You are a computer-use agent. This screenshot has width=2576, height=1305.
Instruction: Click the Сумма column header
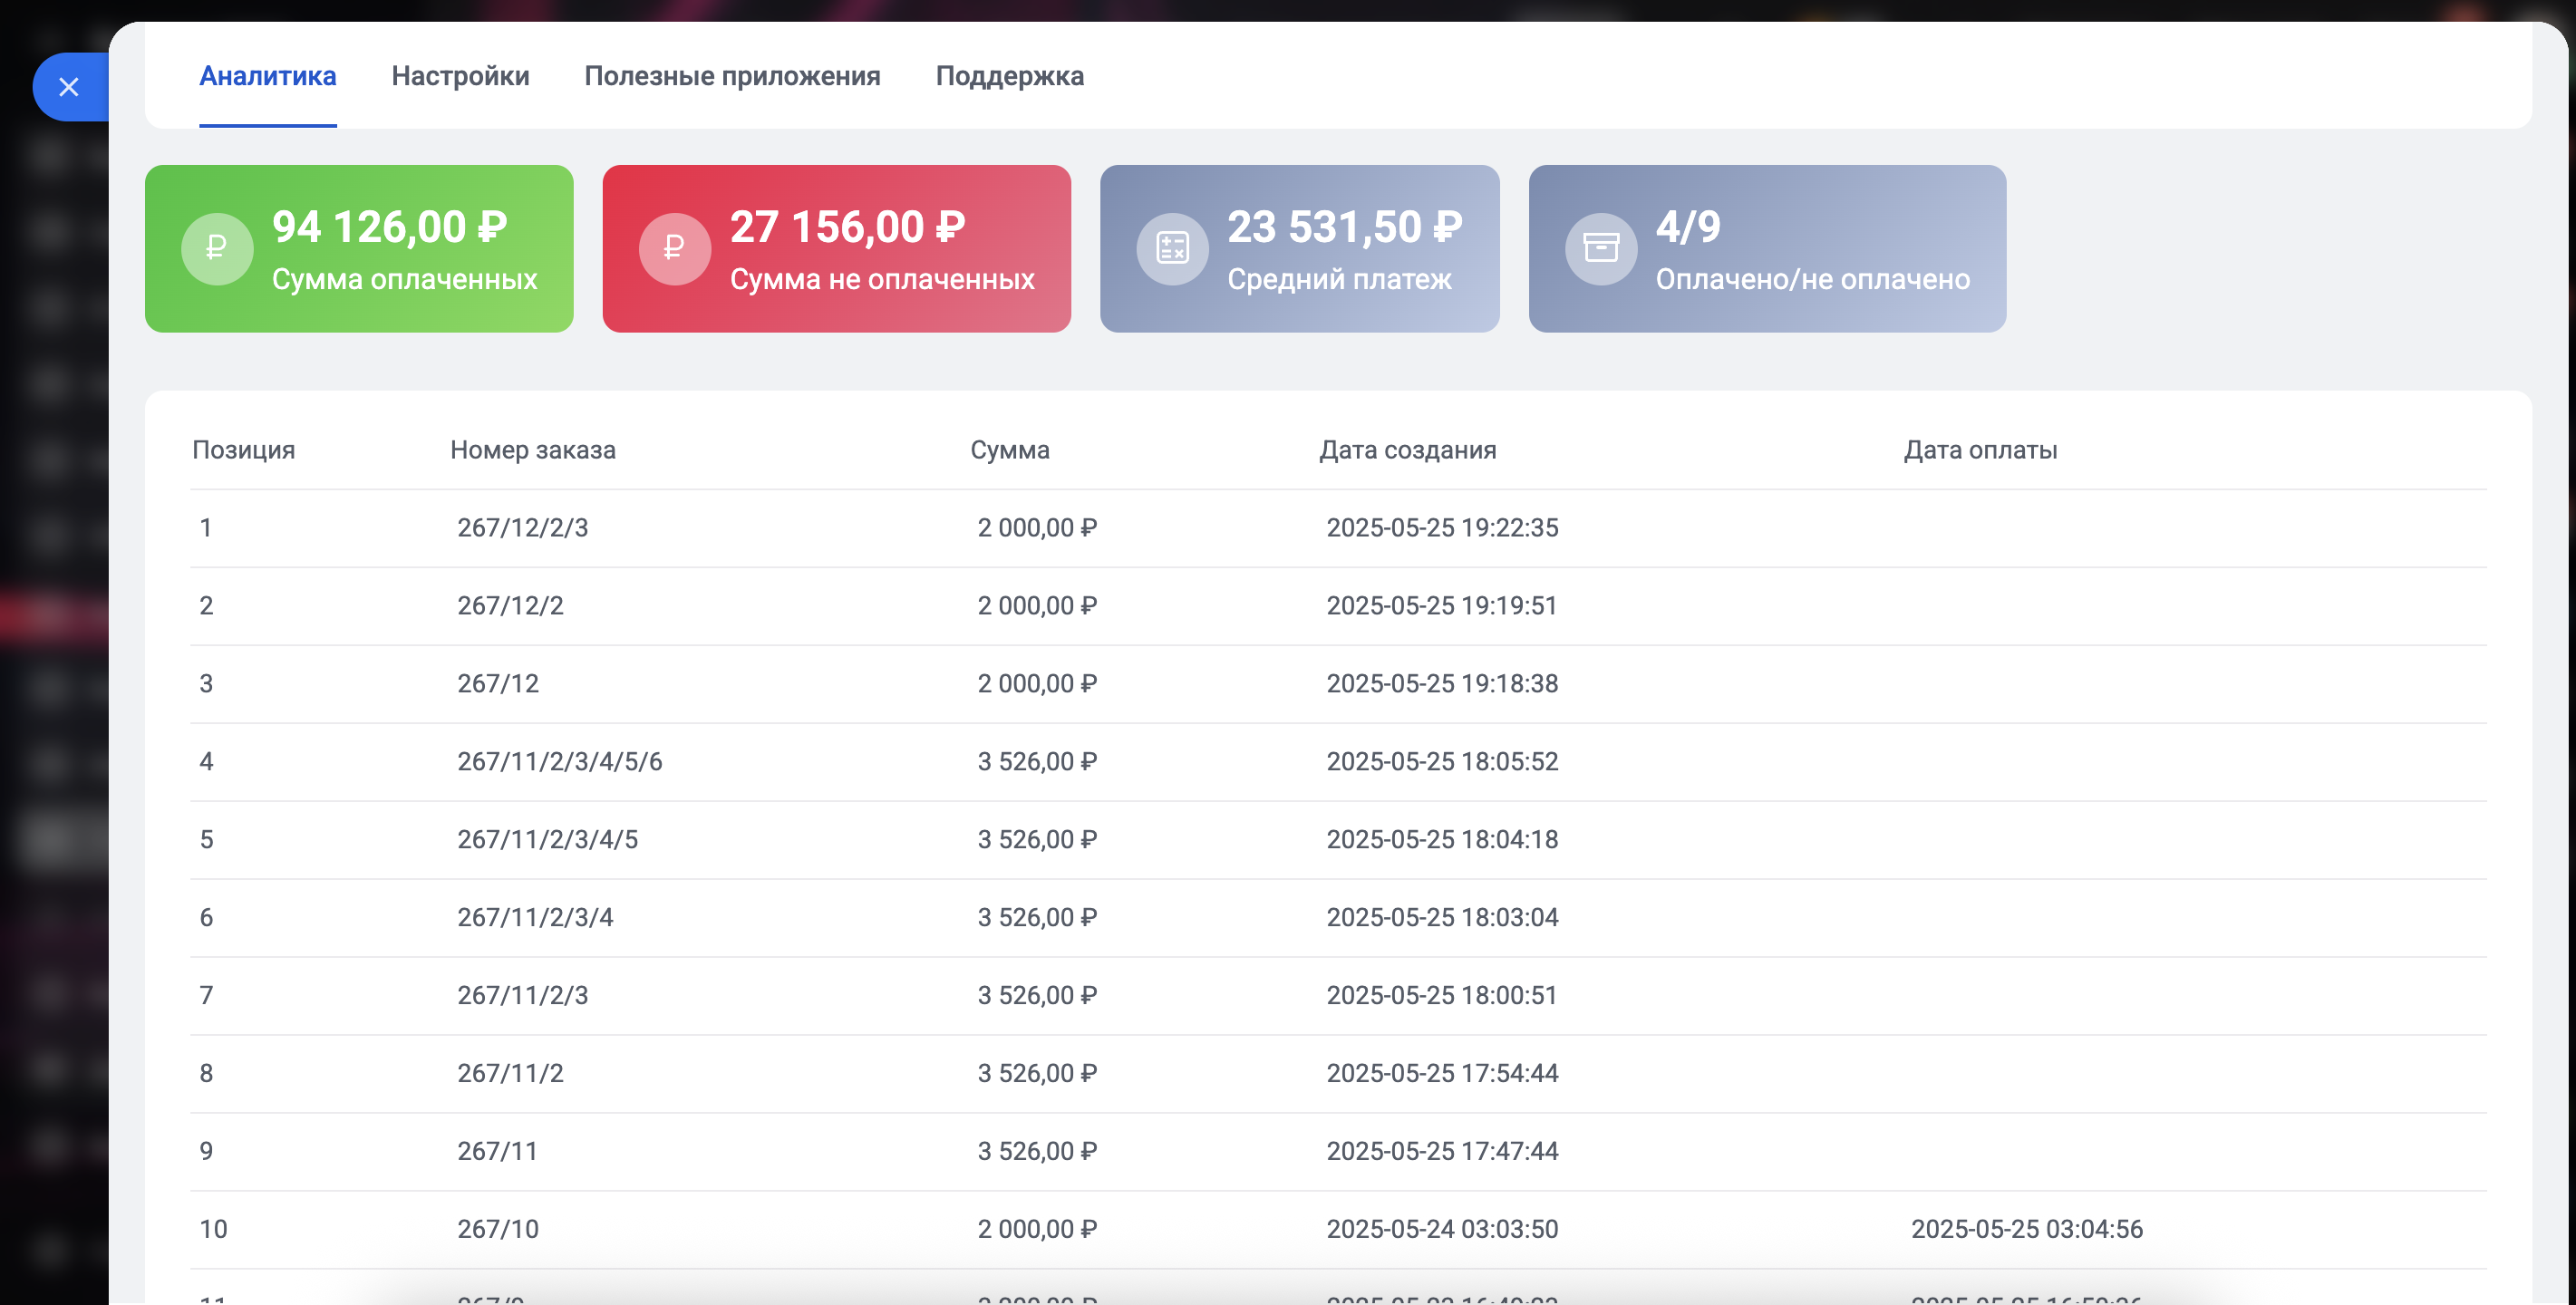point(1008,450)
